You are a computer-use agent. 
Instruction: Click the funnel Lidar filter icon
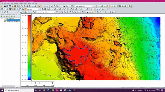pos(57,12)
